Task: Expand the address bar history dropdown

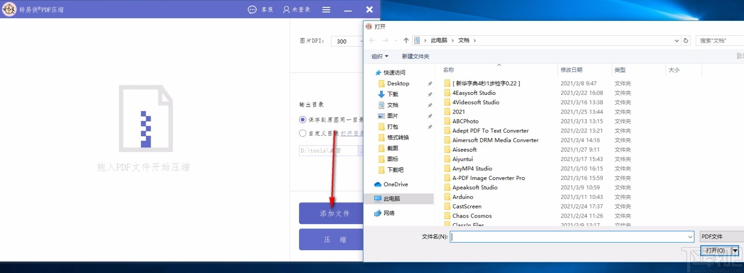Action: [x=677, y=40]
